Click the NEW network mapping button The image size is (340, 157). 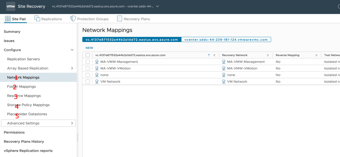[x=89, y=48]
